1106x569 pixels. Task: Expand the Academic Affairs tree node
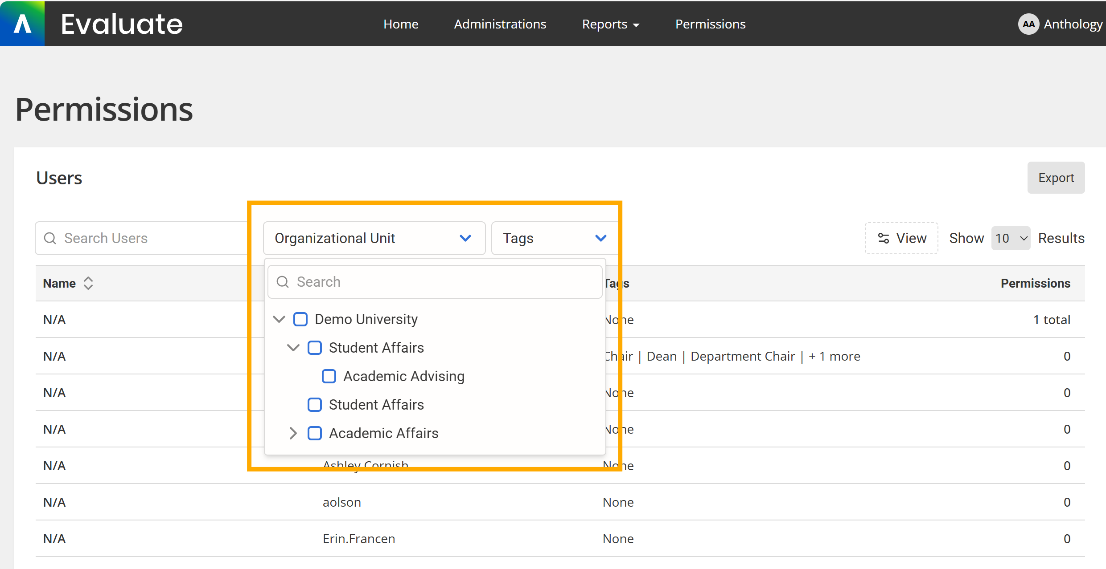click(293, 433)
